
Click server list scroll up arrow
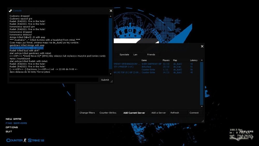click(202, 60)
